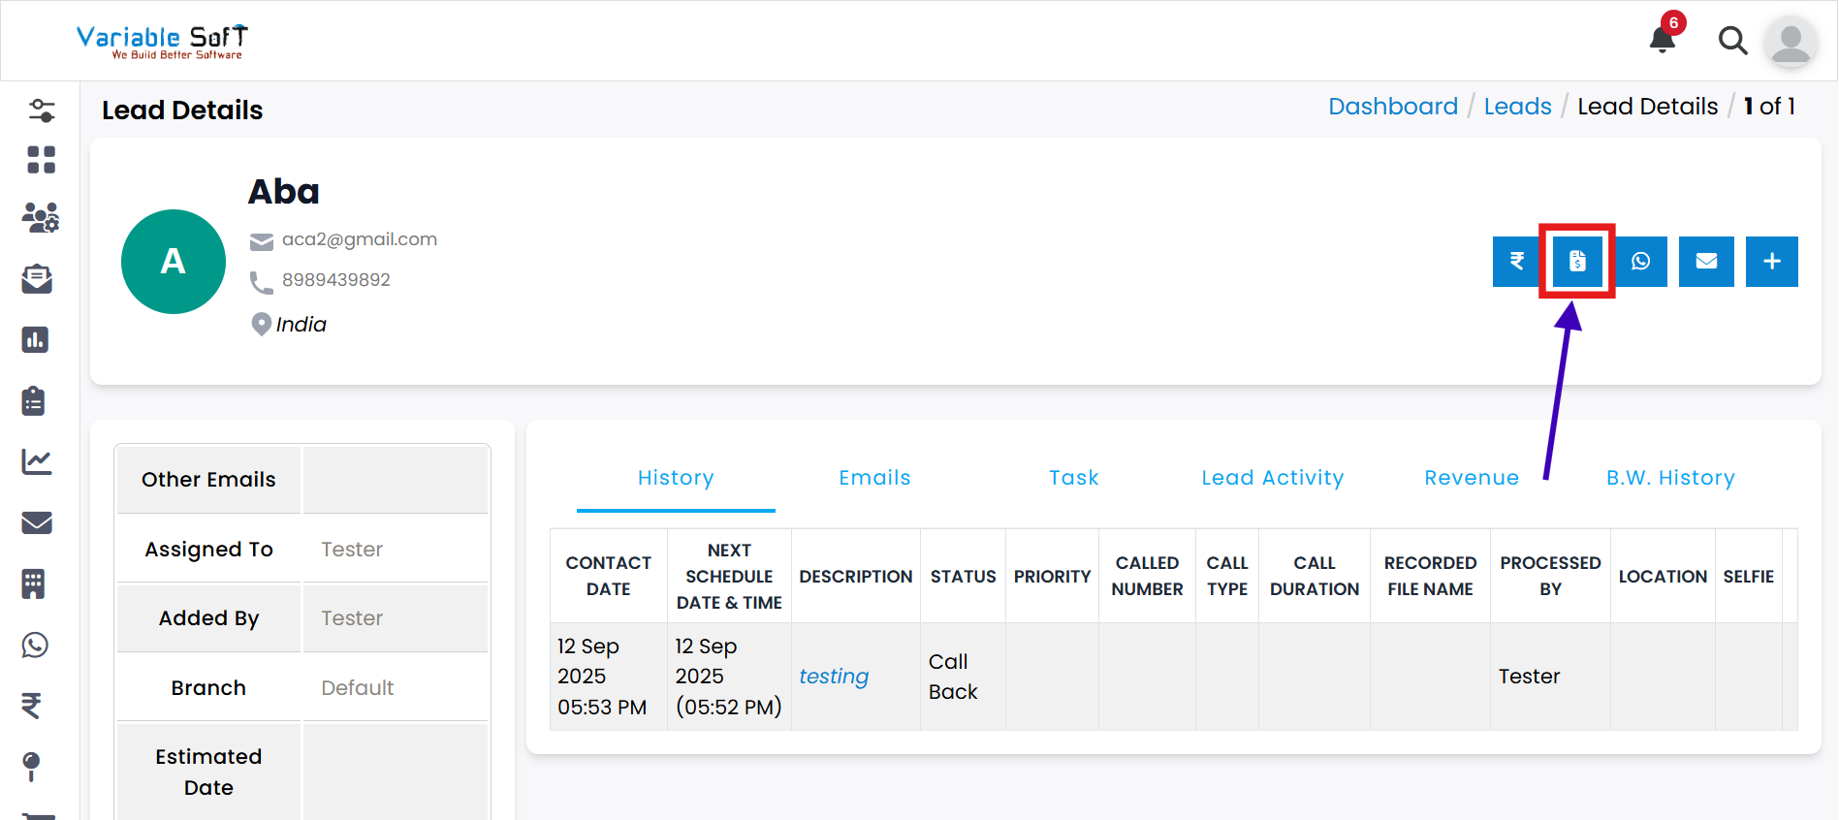Open the users management icon in sidebar
The image size is (1839, 820).
click(x=41, y=218)
